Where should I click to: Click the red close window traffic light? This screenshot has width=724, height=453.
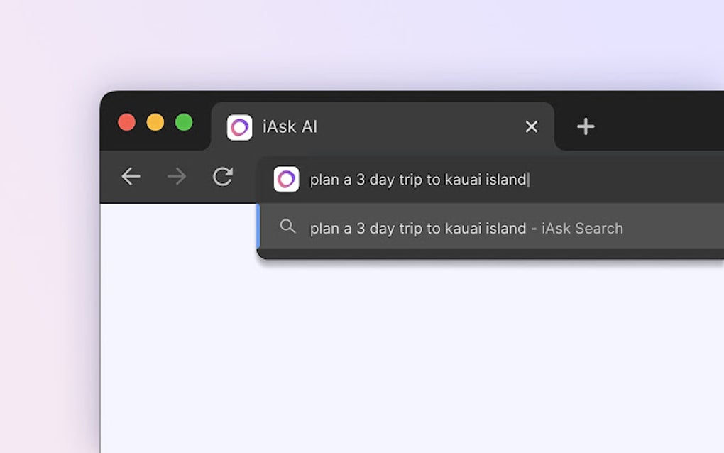point(126,122)
